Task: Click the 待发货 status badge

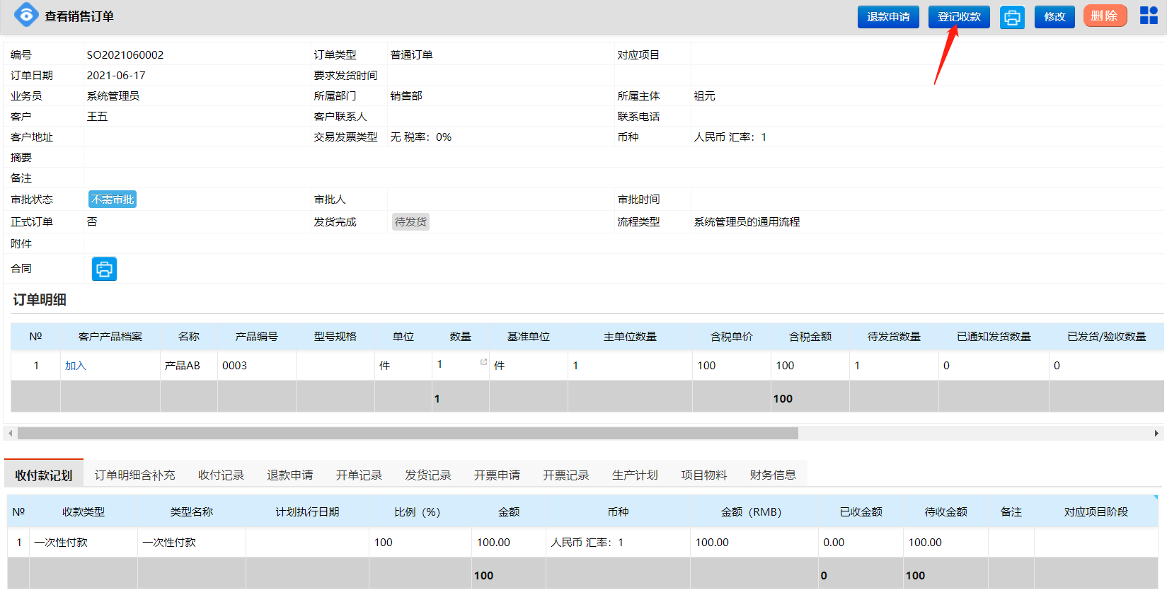Action: click(x=410, y=222)
